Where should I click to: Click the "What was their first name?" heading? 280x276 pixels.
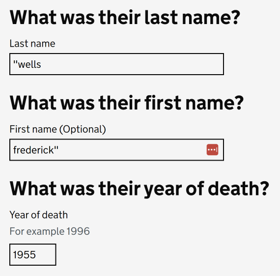pyautogui.click(x=127, y=103)
